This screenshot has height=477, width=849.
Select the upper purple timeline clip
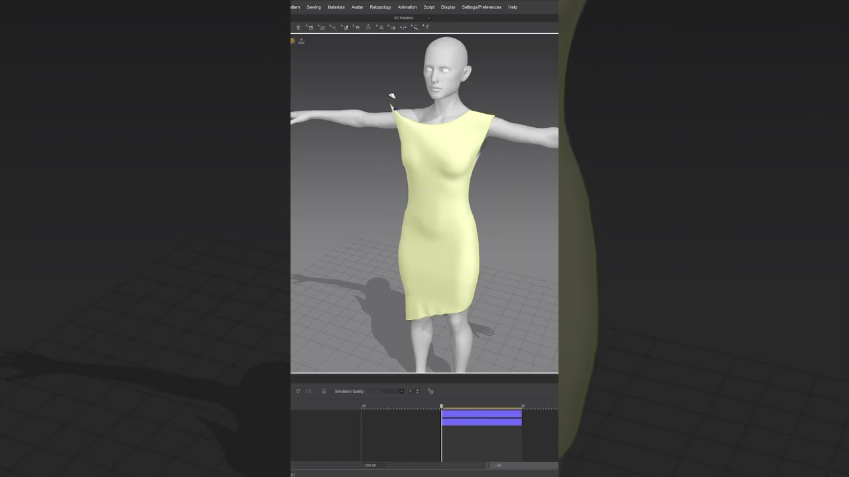coord(482,413)
